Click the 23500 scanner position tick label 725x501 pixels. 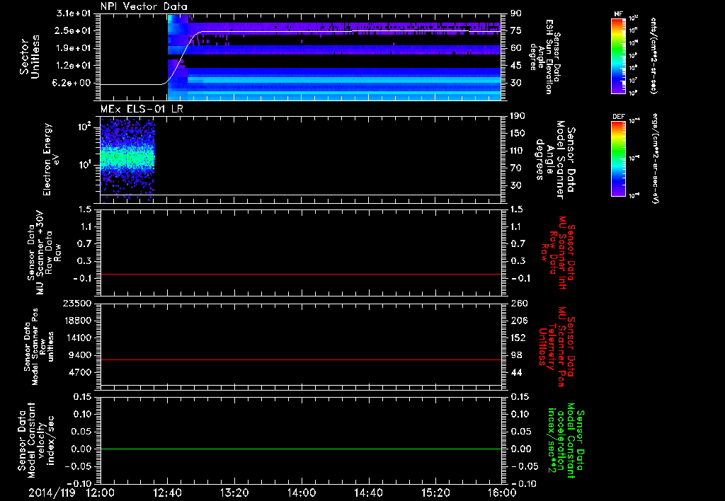click(x=76, y=303)
